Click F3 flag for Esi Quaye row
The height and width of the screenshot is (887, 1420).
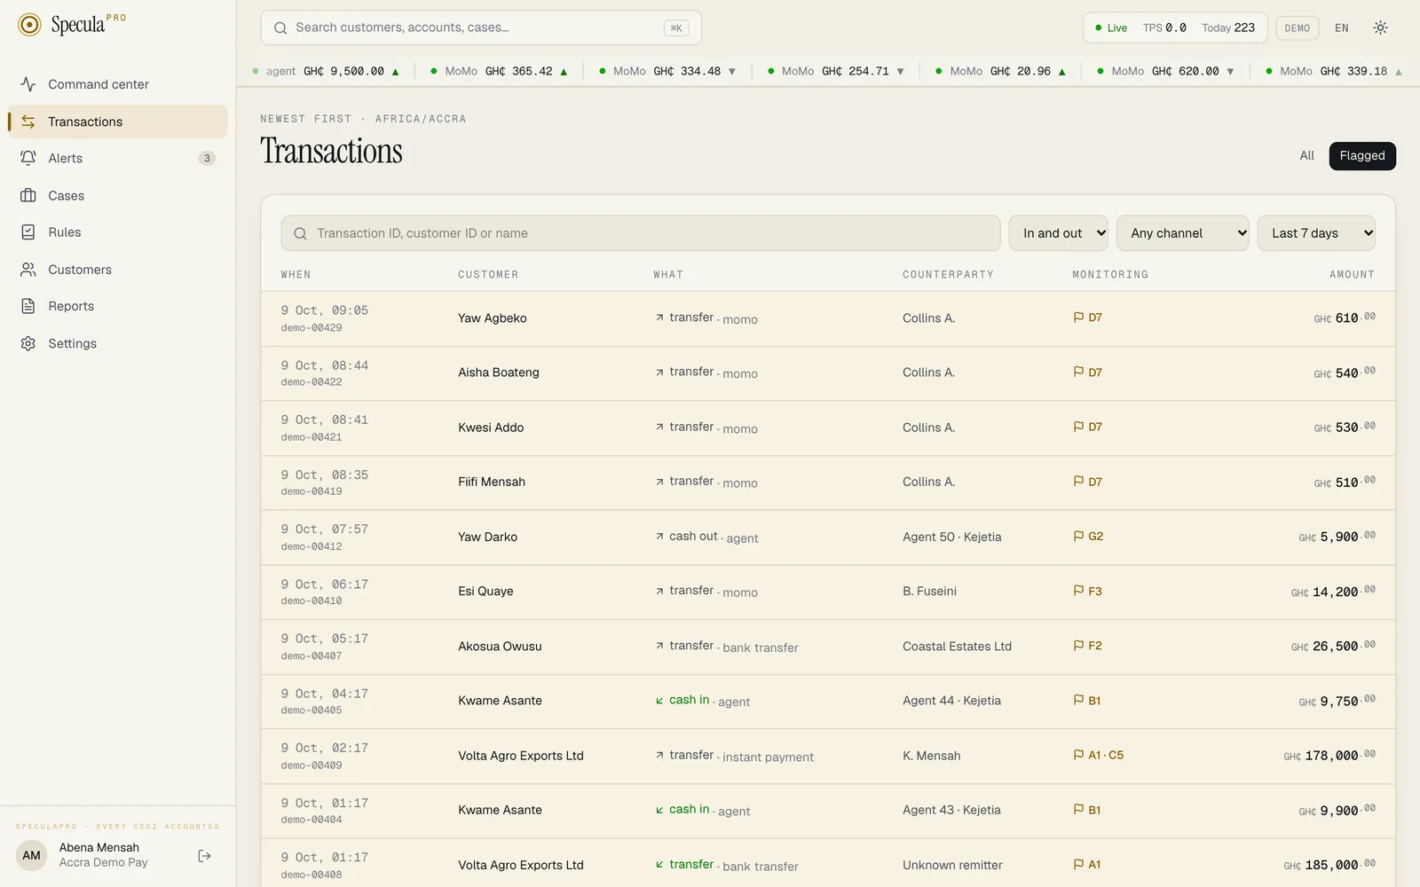1088,591
